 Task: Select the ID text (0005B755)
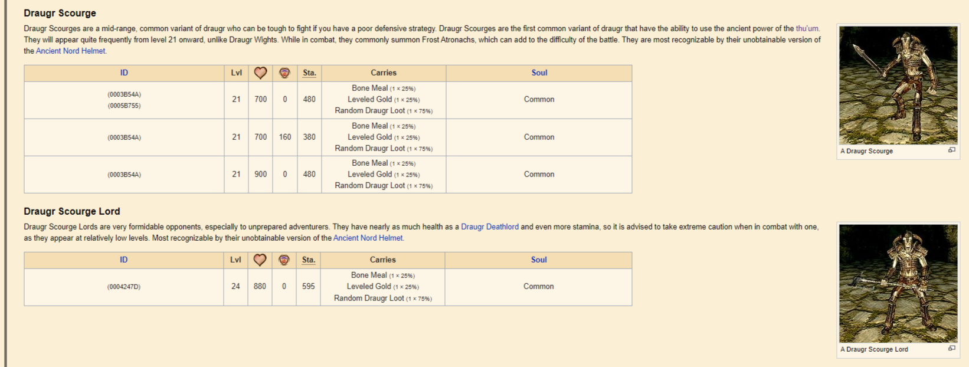(x=124, y=106)
